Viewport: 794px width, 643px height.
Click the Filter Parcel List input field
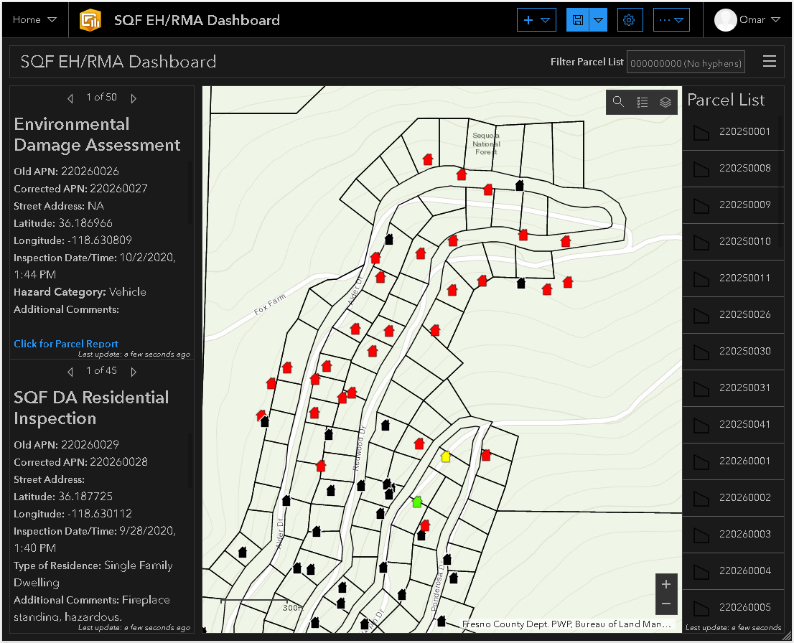686,62
